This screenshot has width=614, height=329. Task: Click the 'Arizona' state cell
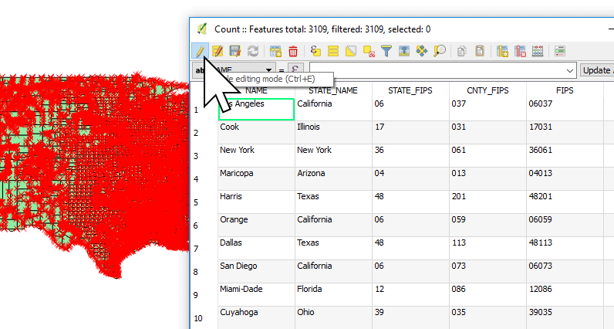[333, 179]
